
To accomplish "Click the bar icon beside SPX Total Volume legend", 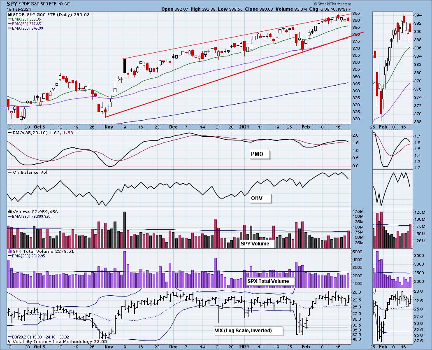I will [9, 251].
